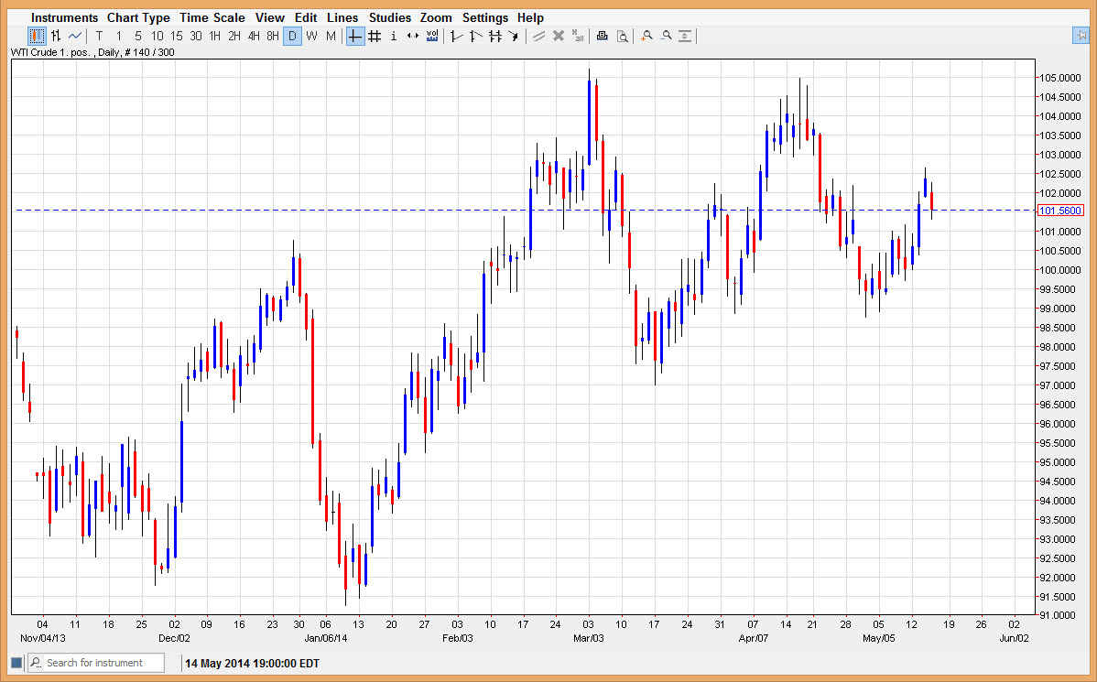The width and height of the screenshot is (1097, 682).
Task: Click the print chart icon
Action: pos(602,36)
